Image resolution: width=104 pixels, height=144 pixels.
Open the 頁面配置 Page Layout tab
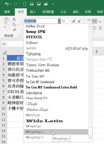coord(48,12)
